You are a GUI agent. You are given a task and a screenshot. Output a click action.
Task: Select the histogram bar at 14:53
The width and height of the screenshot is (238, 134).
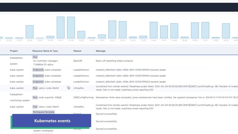[226, 31]
